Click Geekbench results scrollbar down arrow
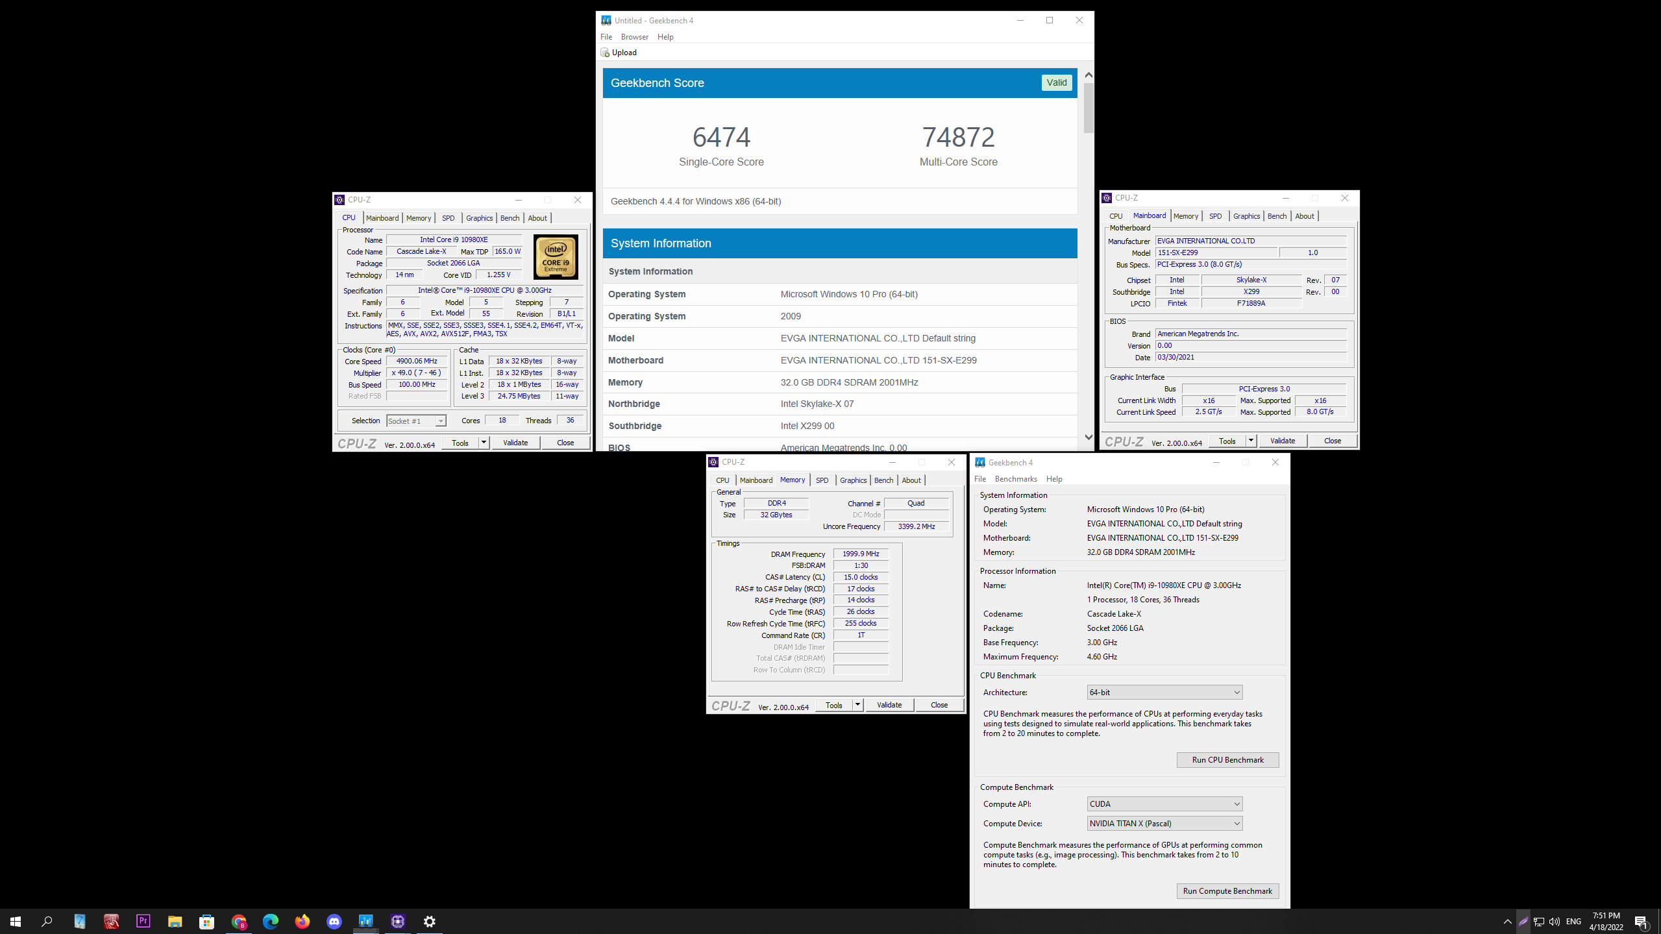Viewport: 1661px width, 934px height. 1089,437
